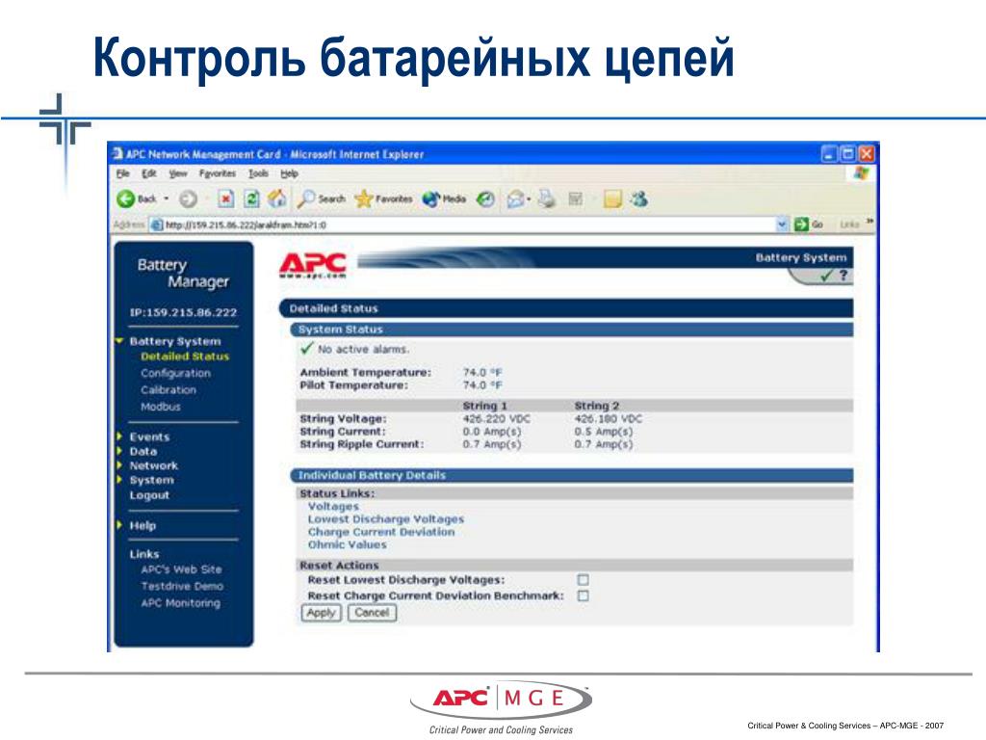The image size is (986, 740).
Task: Open the Ohmic Values link
Action: click(347, 545)
